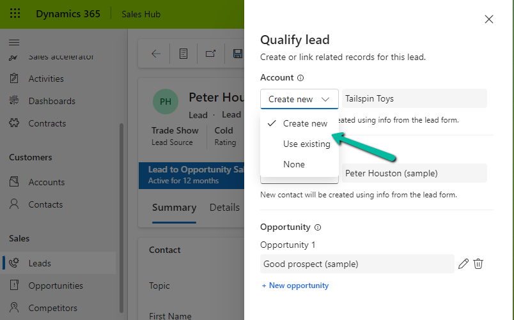Viewport: 514px width, 320px height.
Task: Edit Opportunity 1 with pencil icon
Action: 463,264
